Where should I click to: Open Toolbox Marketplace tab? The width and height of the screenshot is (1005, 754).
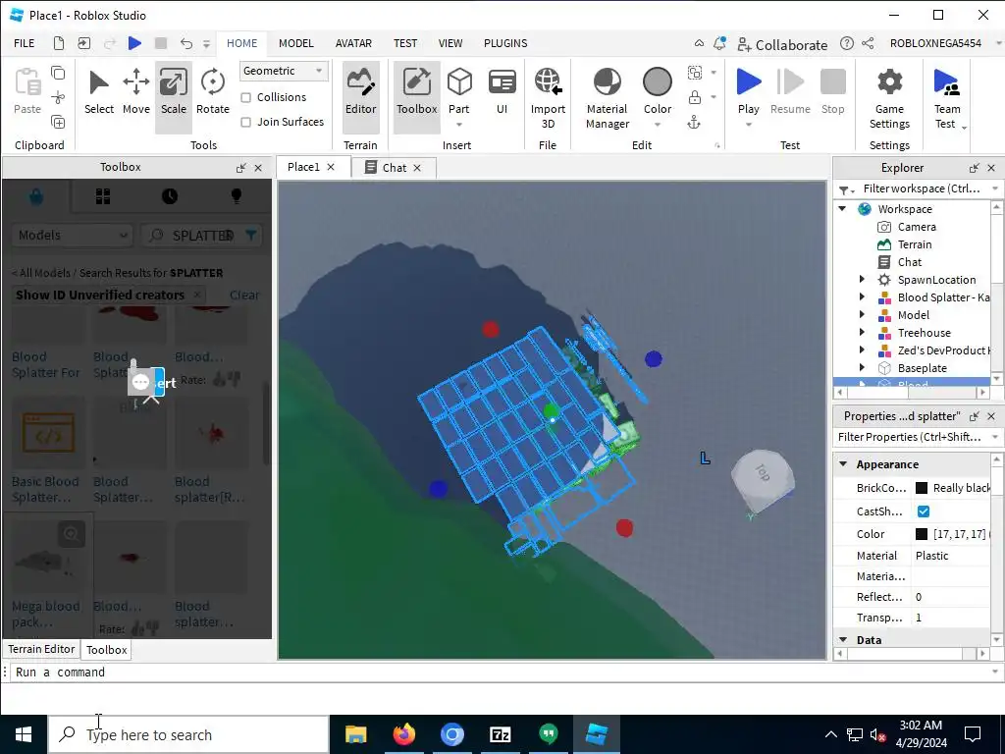(36, 196)
